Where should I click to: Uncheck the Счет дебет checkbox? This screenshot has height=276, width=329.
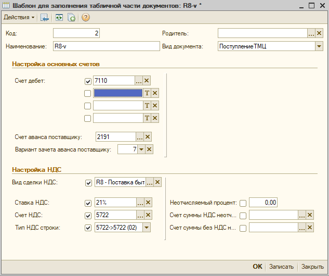pos(88,81)
